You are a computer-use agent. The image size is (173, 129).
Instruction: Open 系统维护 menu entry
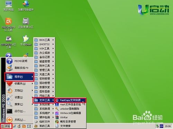(x=44, y=113)
